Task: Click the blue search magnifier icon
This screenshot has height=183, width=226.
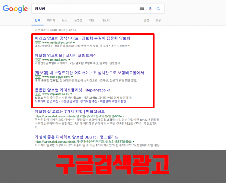Action: coord(158,9)
